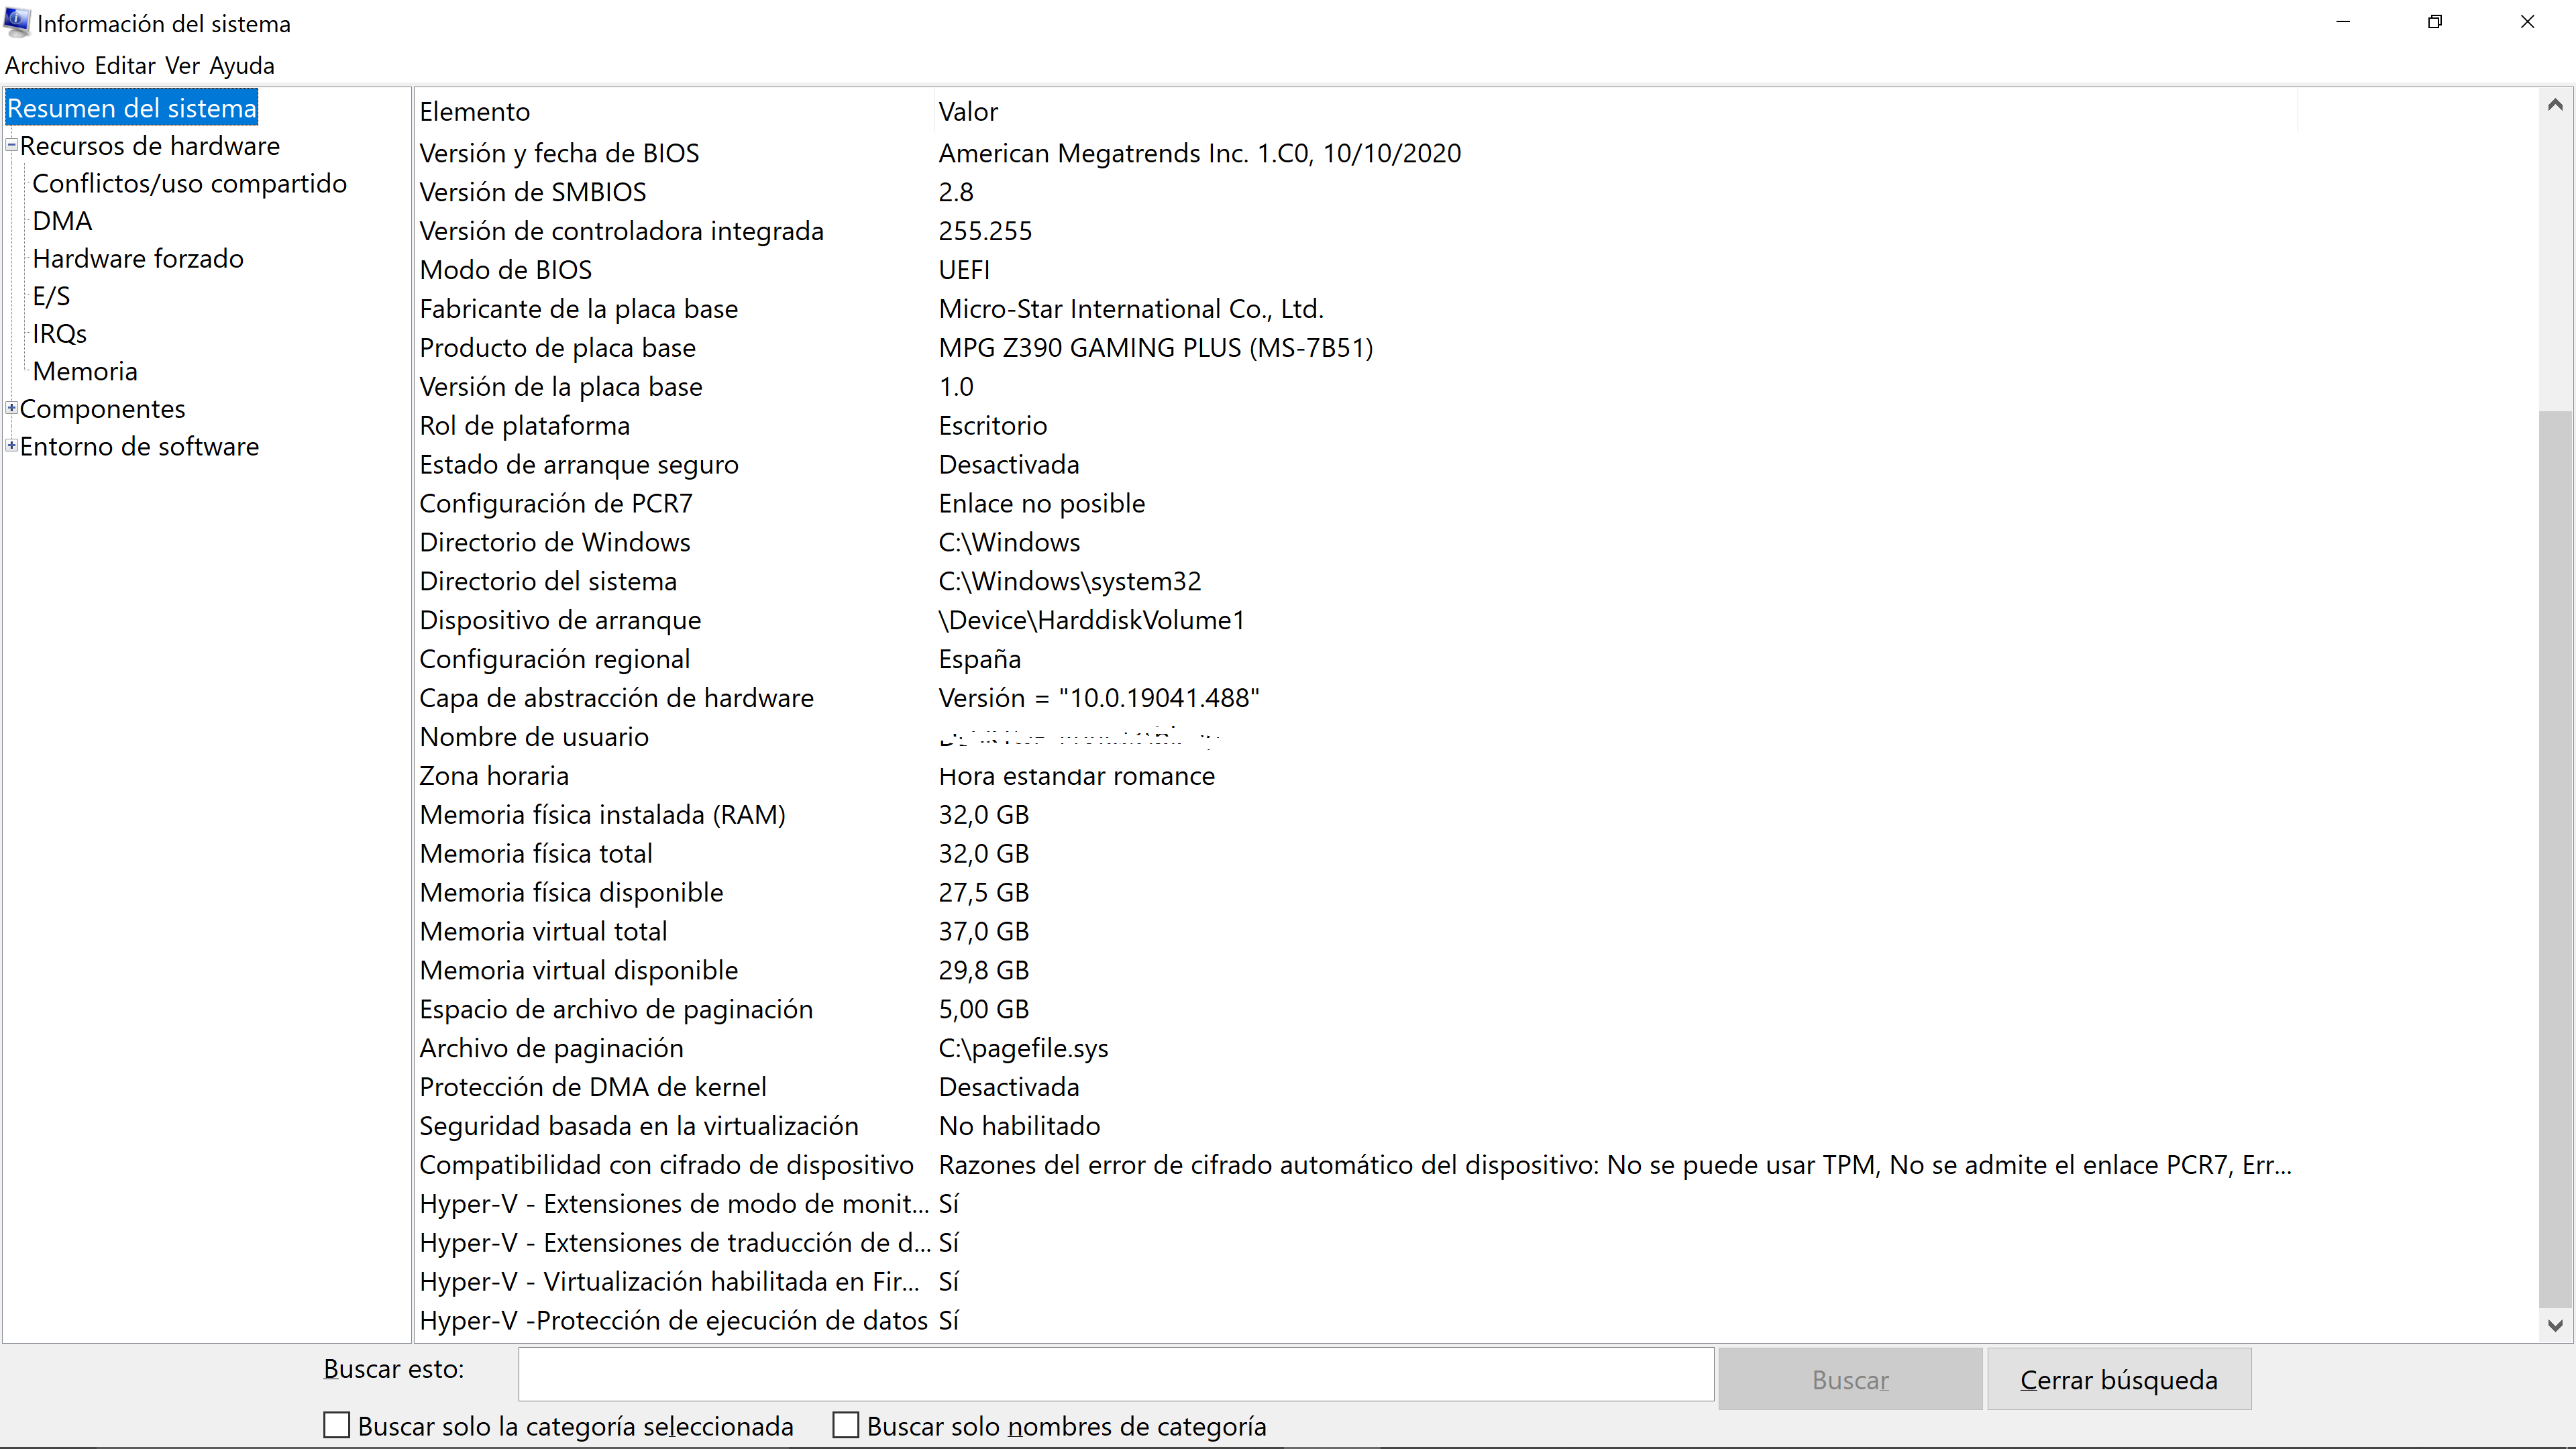Viewport: 2576px width, 1449px height.
Task: Restore down the window
Action: click(x=2435, y=22)
